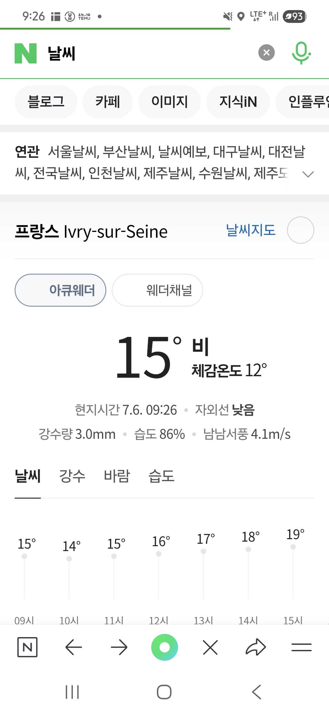Show the 습도 humidity tab
Image resolution: width=329 pixels, height=714 pixels.
[x=161, y=476]
